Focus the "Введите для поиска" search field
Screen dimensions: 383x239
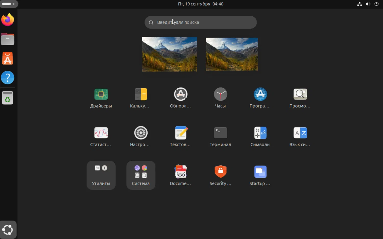[x=201, y=22]
